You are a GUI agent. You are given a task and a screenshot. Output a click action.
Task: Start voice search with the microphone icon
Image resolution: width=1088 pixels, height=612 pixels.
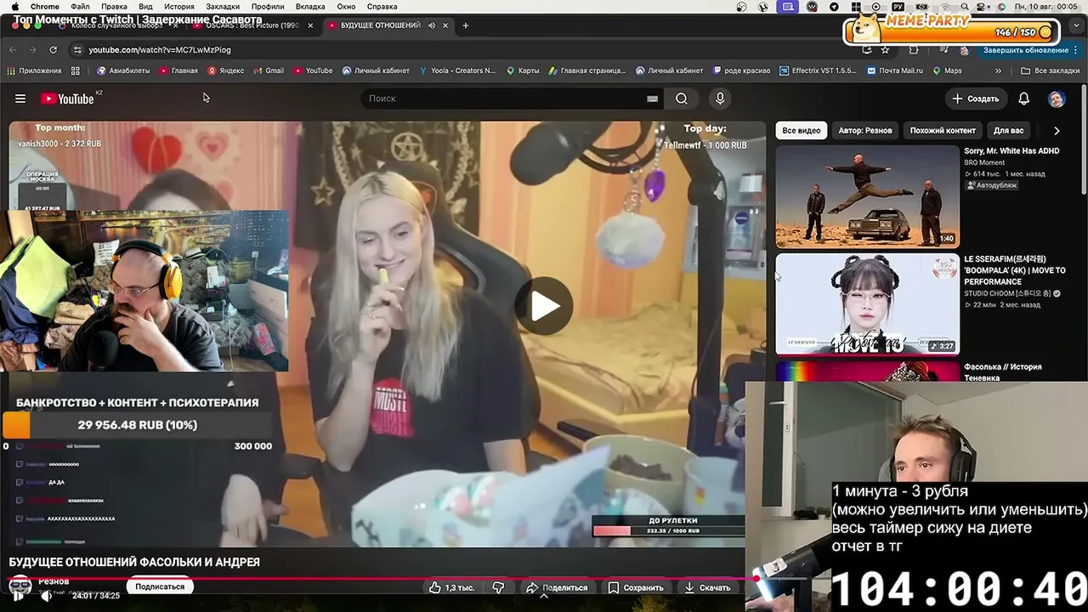point(720,99)
